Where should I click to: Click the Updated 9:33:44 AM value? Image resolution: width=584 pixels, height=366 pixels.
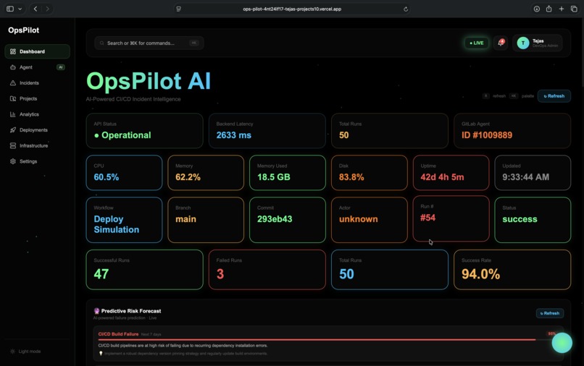click(x=525, y=177)
